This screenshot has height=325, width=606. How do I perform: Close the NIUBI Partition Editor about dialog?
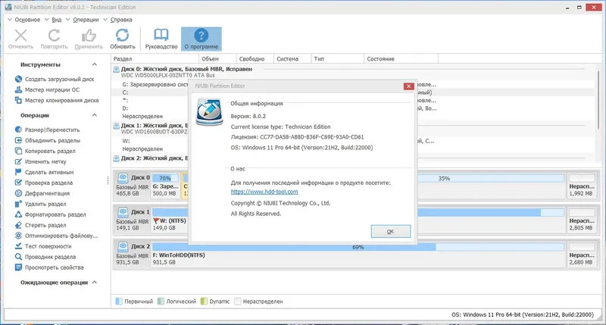[408, 86]
